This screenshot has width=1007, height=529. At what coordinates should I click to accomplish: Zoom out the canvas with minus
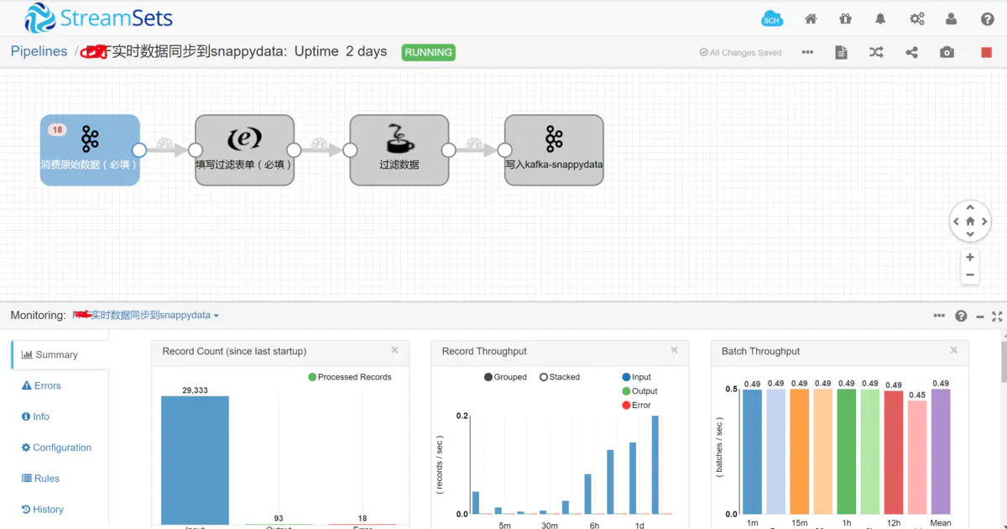(x=970, y=275)
